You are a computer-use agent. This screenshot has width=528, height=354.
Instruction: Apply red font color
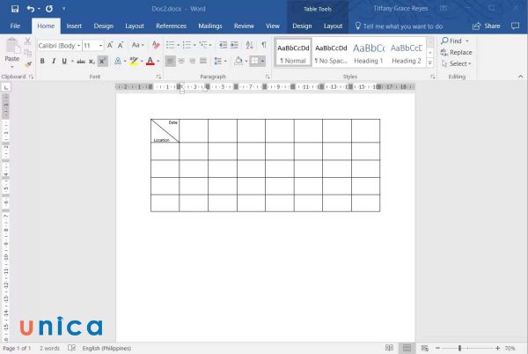tap(150, 62)
